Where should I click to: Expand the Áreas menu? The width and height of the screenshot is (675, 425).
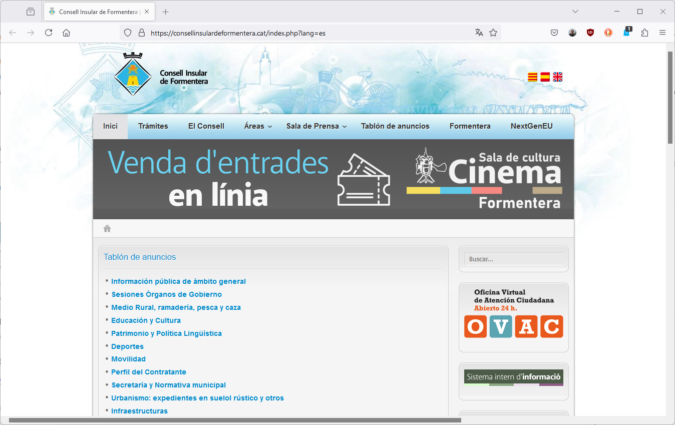[x=258, y=126]
